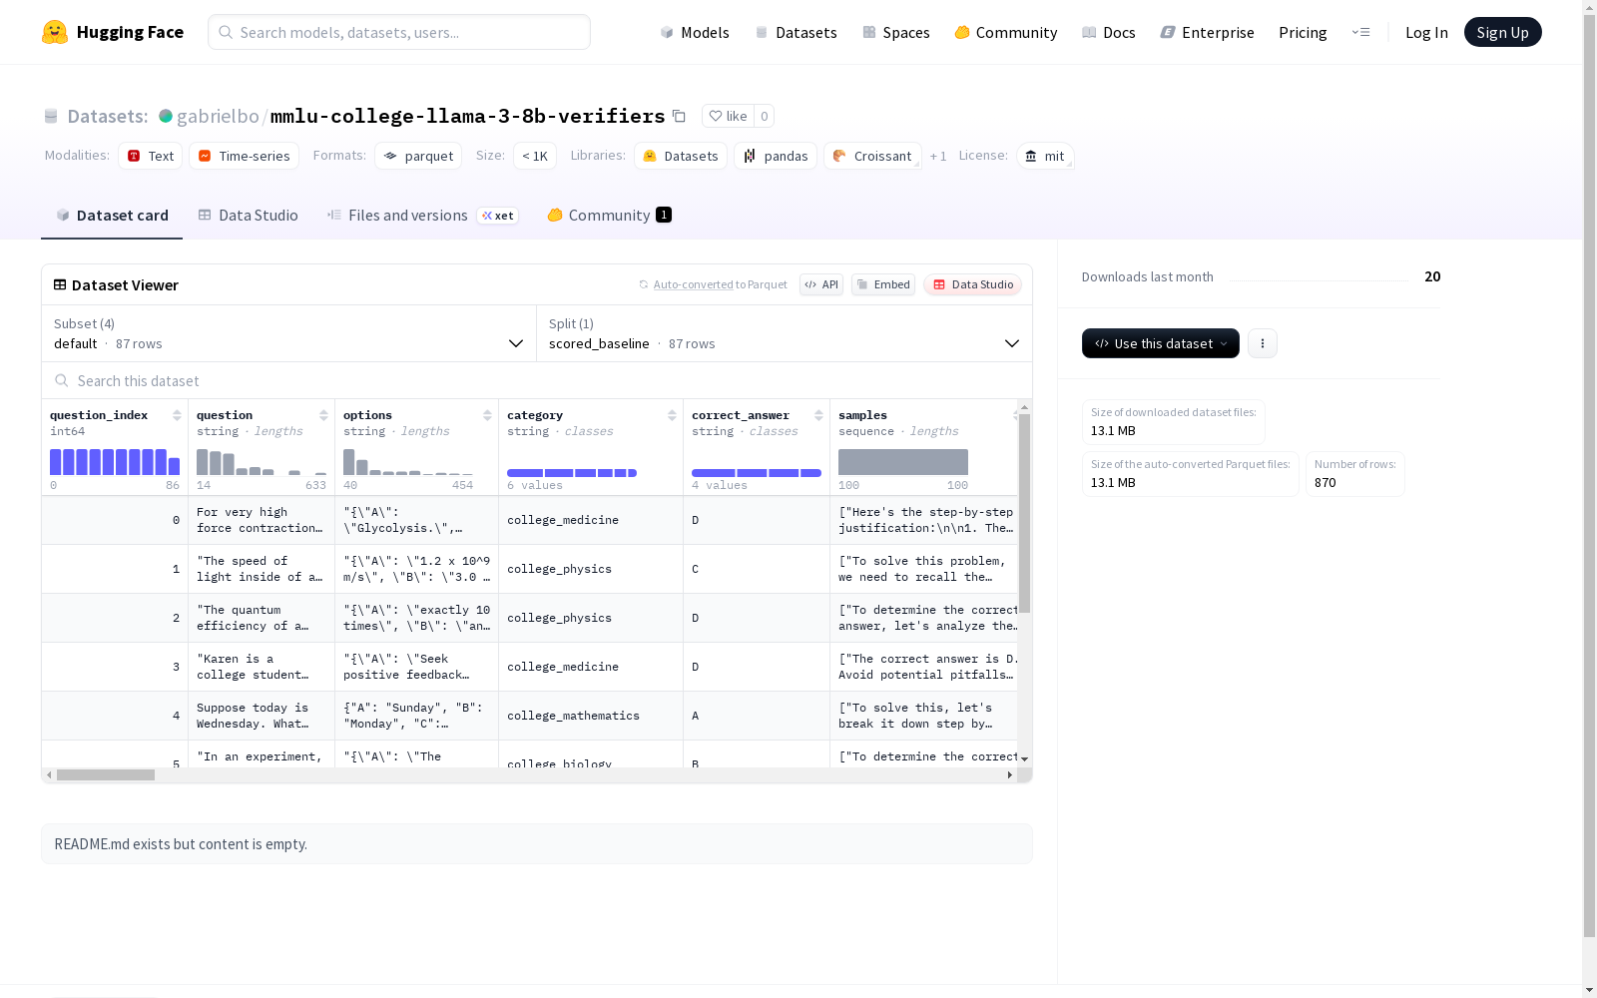Open Data Studio from the viewer header
The width and height of the screenshot is (1597, 998).
coord(973,284)
